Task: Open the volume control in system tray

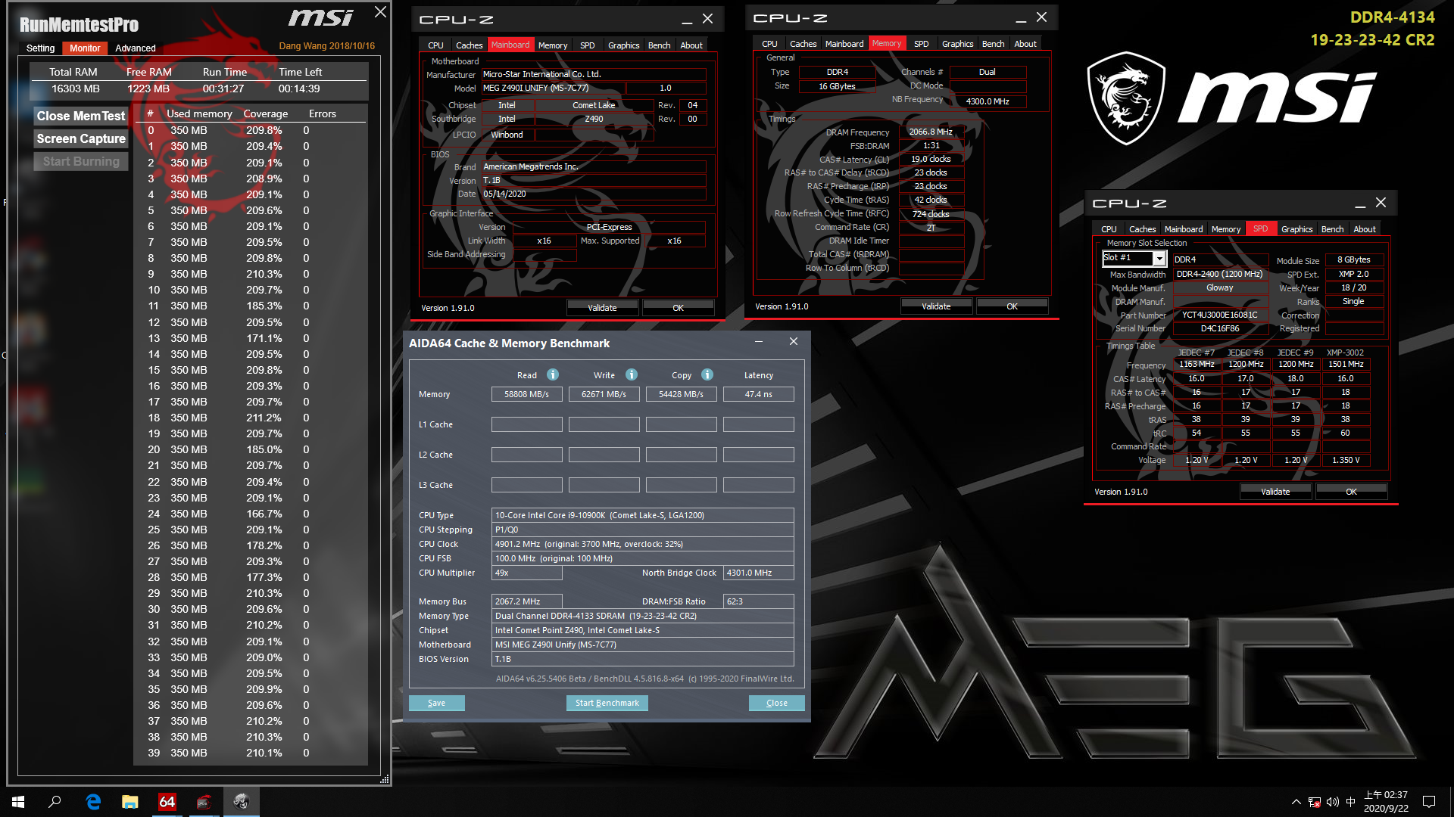Action: tap(1333, 802)
